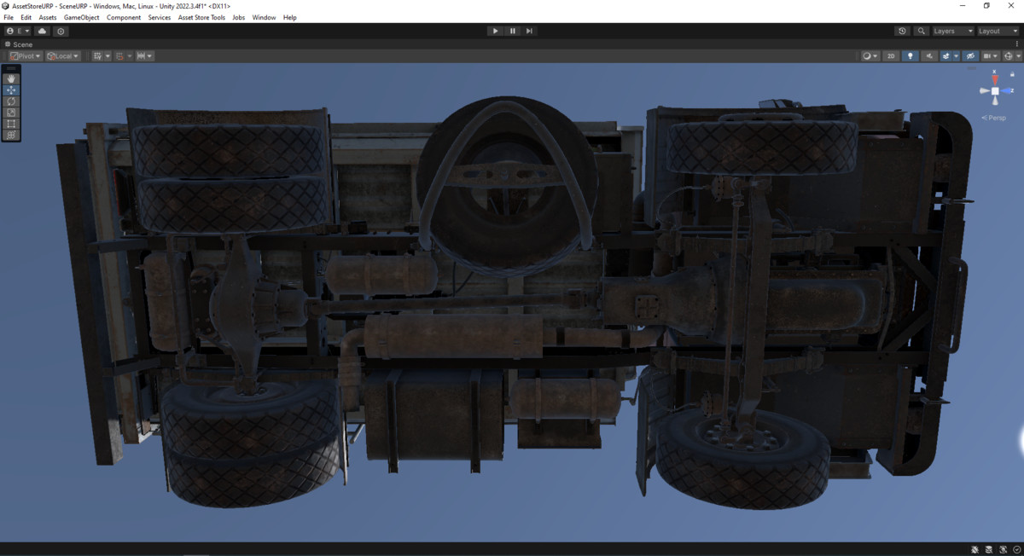The height and width of the screenshot is (556, 1024).
Task: Select the Rect Transform tool
Action: click(11, 123)
